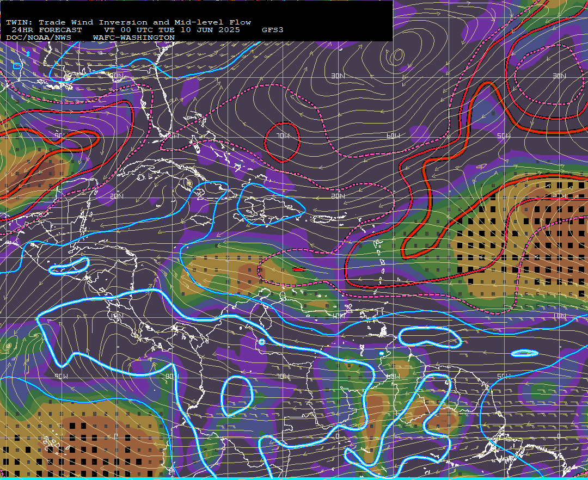Viewport: 588px width, 480px height.
Task: Click the "24HR FORECAST" header text
Action: pos(46,30)
